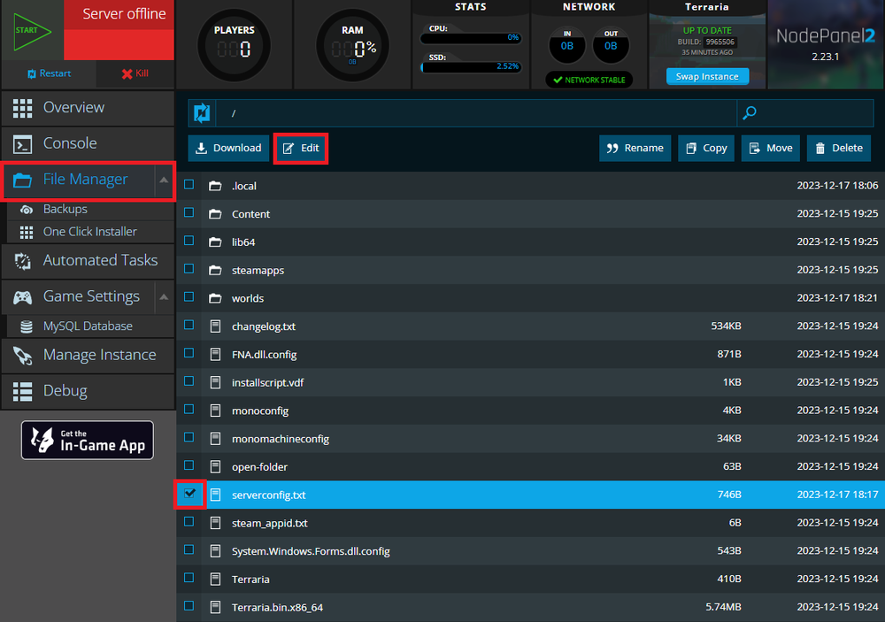This screenshot has height=622, width=885.
Task: Collapse the File Manager submenu arrow
Action: 164,180
